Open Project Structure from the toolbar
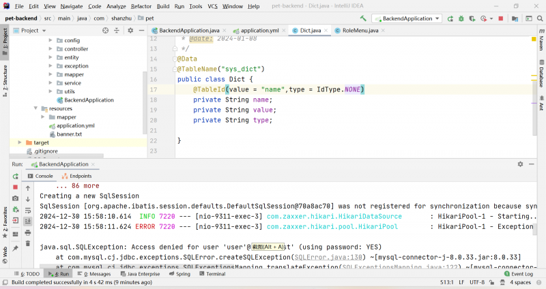 click(x=515, y=18)
